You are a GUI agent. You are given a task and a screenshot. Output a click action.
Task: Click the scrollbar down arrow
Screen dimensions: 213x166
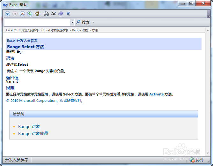[x=208, y=153]
